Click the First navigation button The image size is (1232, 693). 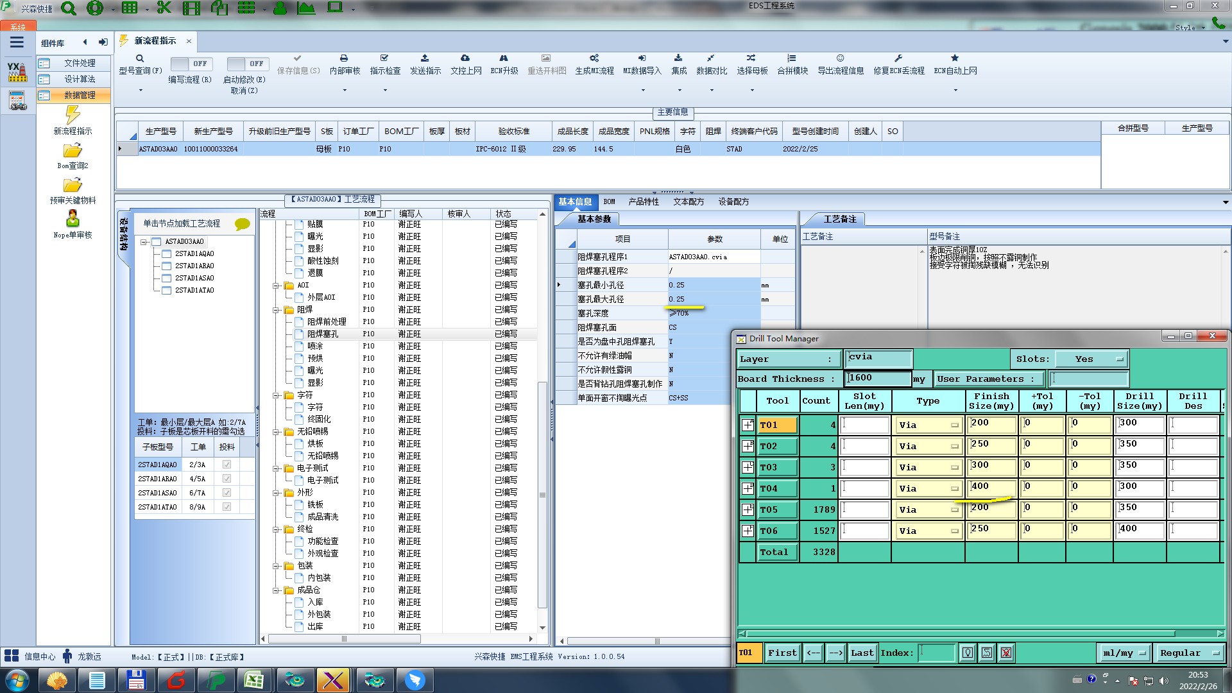pyautogui.click(x=782, y=653)
